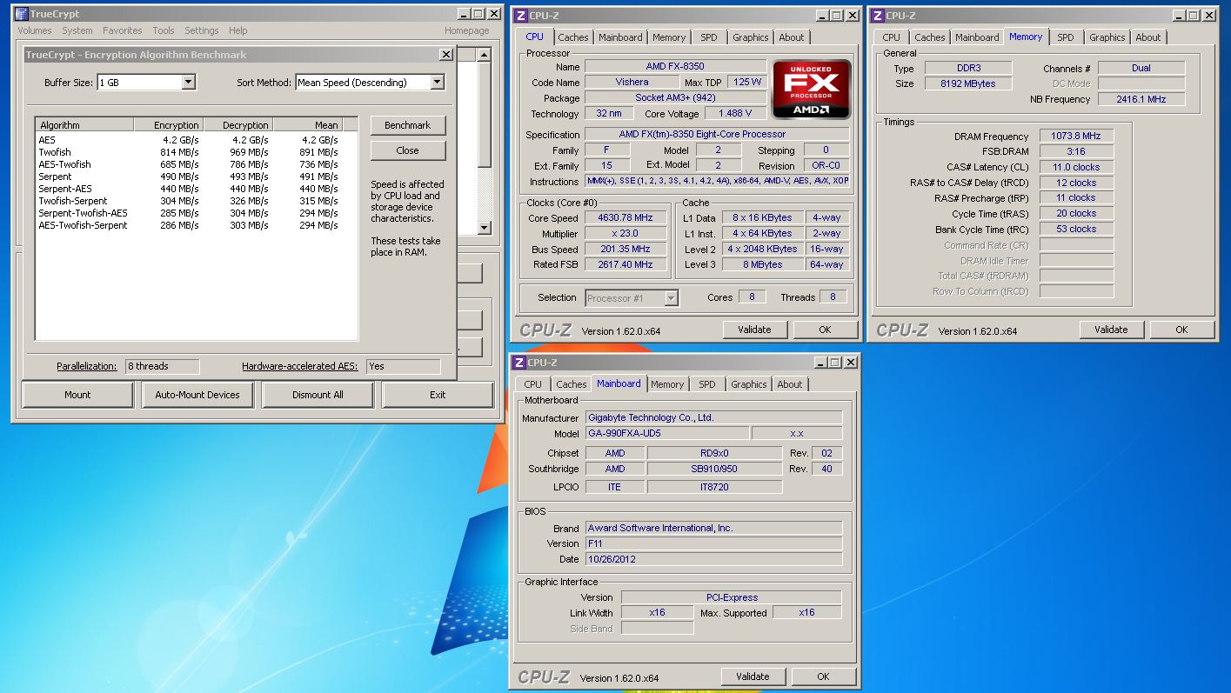The height and width of the screenshot is (693, 1231).
Task: Open the Processor #1 selection dropdown
Action: coord(671,298)
